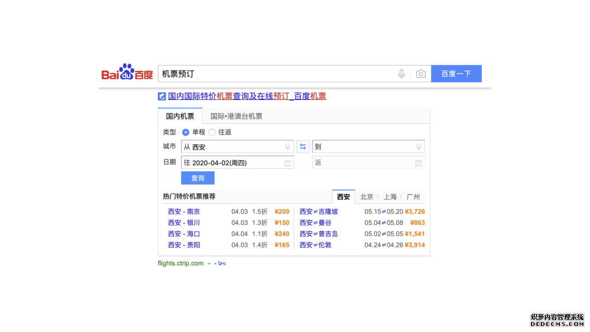Open the 西安 - 南京 ¥200 fare link
Screen dimensions: 590x332
(184, 211)
